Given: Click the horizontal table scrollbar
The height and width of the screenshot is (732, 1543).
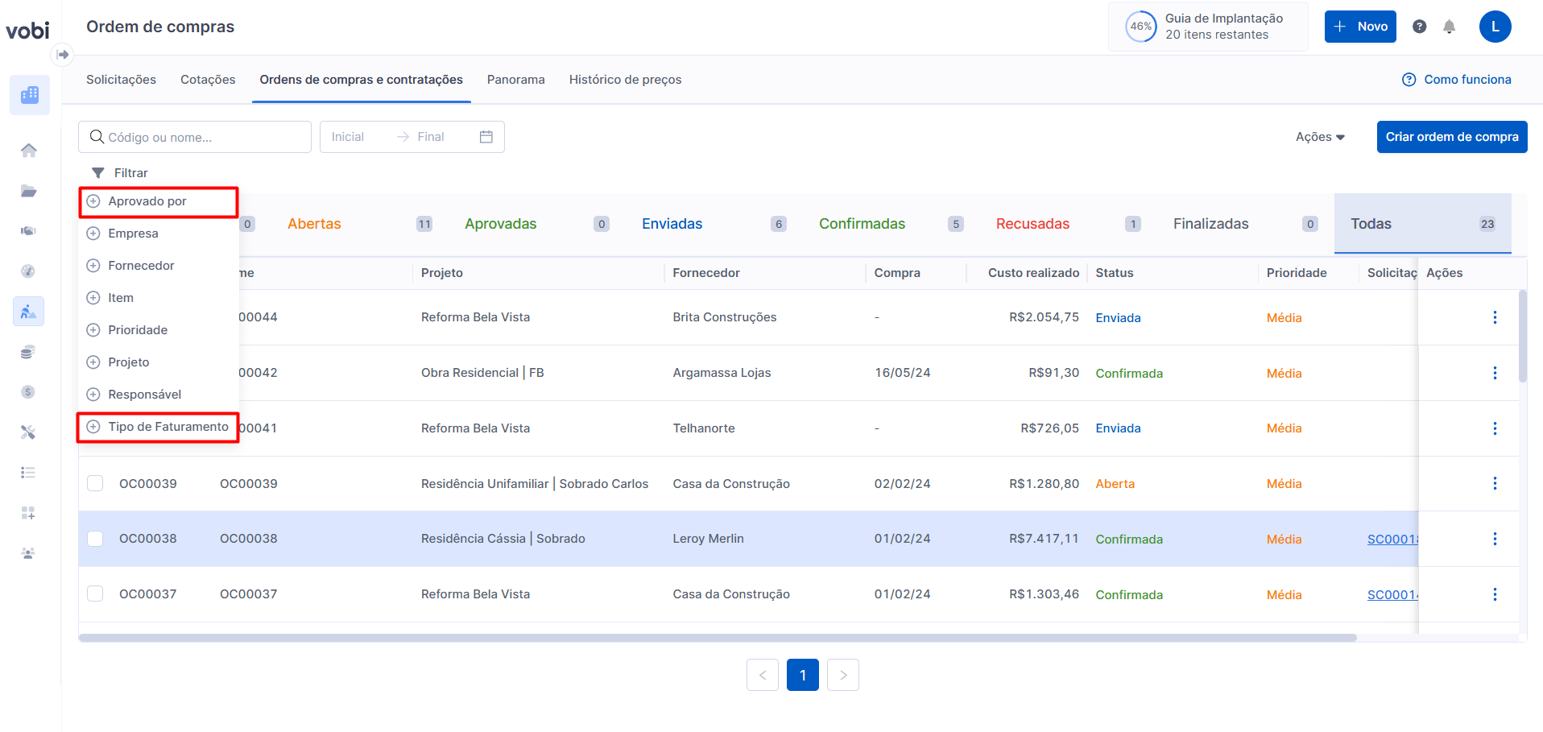Looking at the screenshot, I should tap(717, 638).
